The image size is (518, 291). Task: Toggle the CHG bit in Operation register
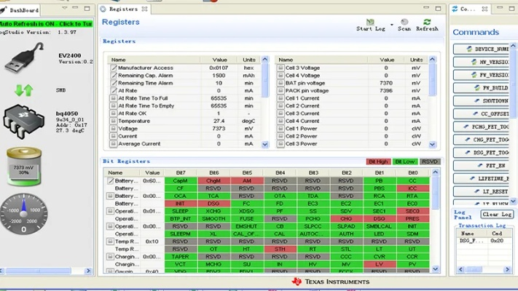tap(347, 218)
